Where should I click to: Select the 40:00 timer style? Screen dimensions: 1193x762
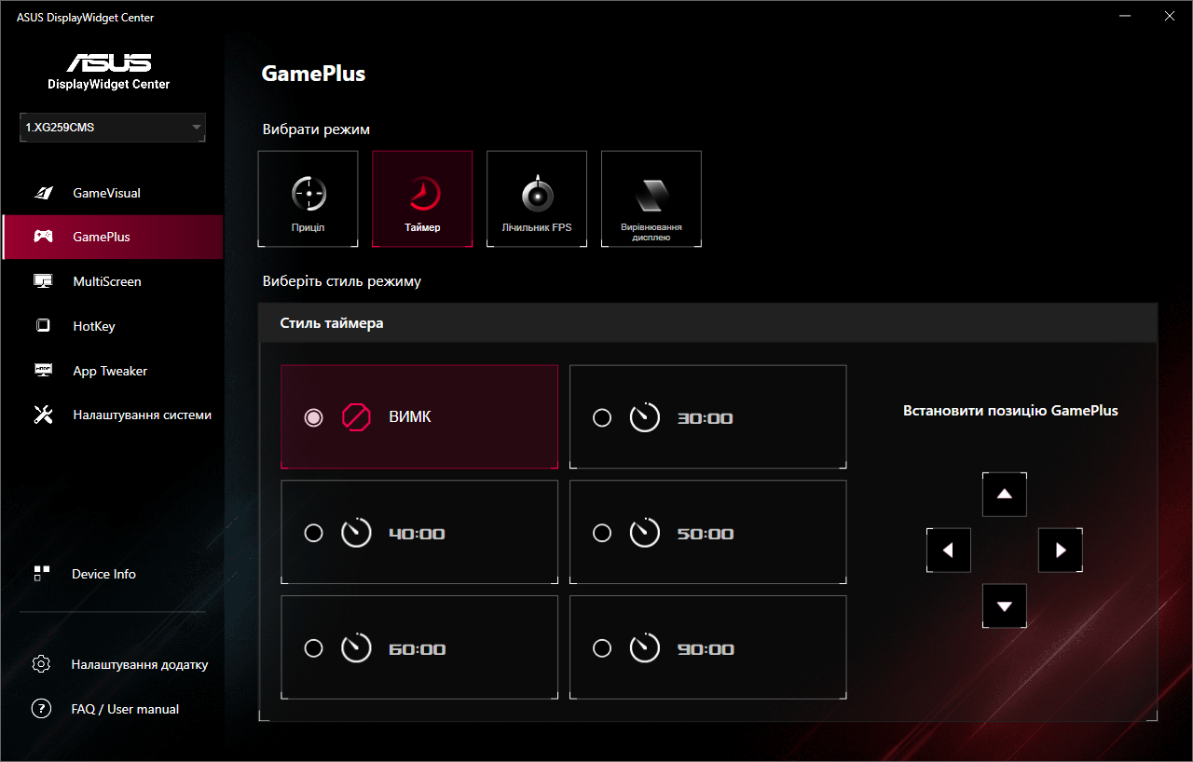pos(419,532)
